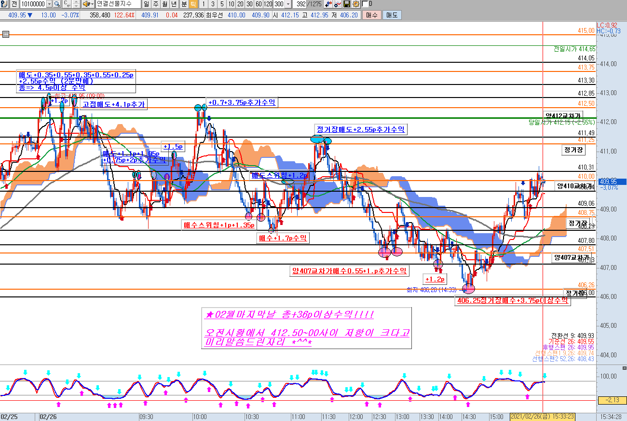Open chart settings with the gear icon

click(355, 4)
